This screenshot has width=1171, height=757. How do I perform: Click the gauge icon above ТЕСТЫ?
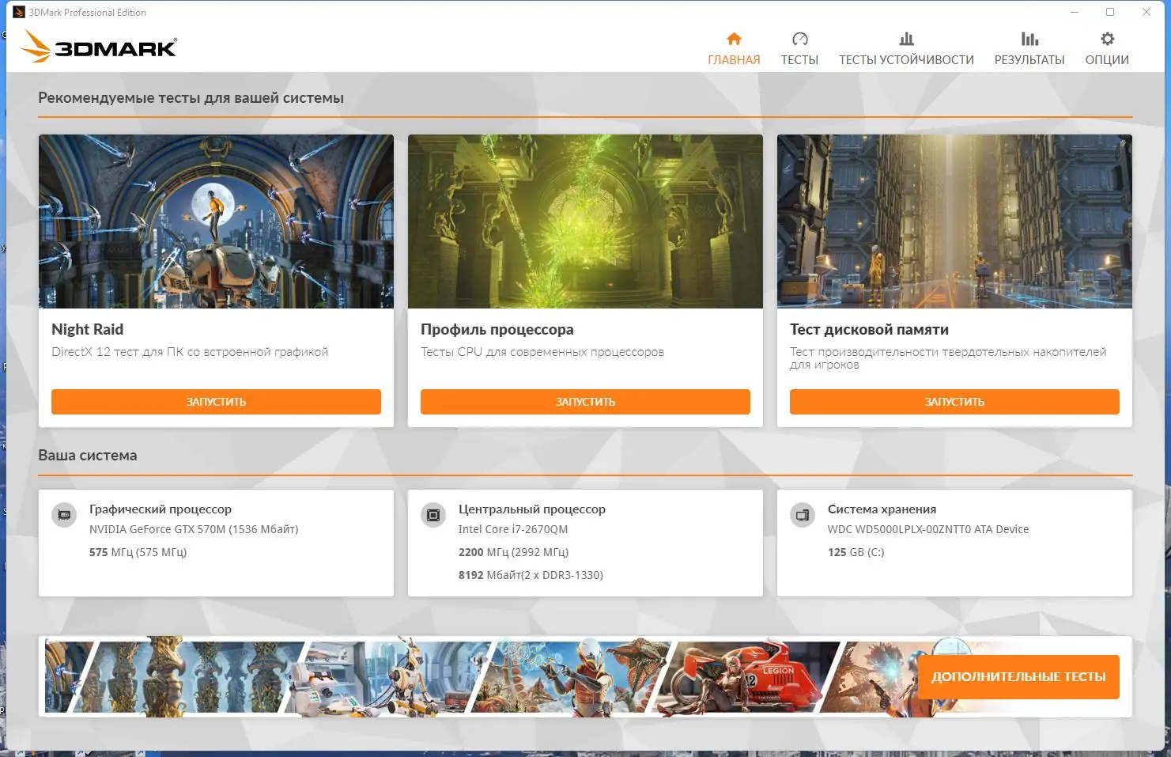click(x=799, y=39)
